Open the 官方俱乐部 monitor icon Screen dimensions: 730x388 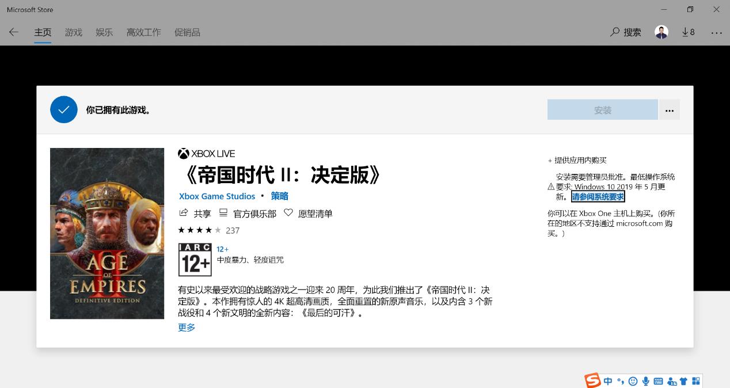[x=223, y=212]
